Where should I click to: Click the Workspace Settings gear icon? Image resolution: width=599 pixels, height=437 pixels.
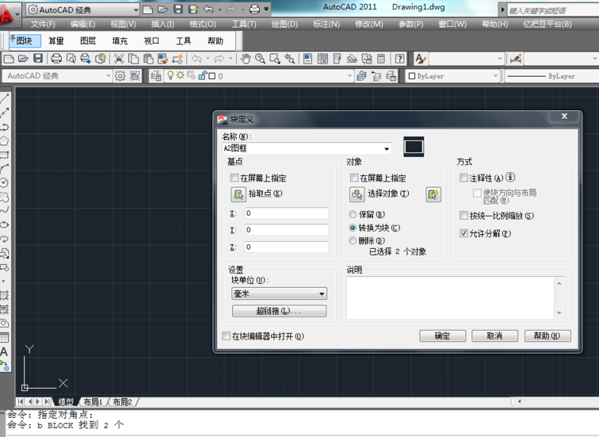[120, 75]
